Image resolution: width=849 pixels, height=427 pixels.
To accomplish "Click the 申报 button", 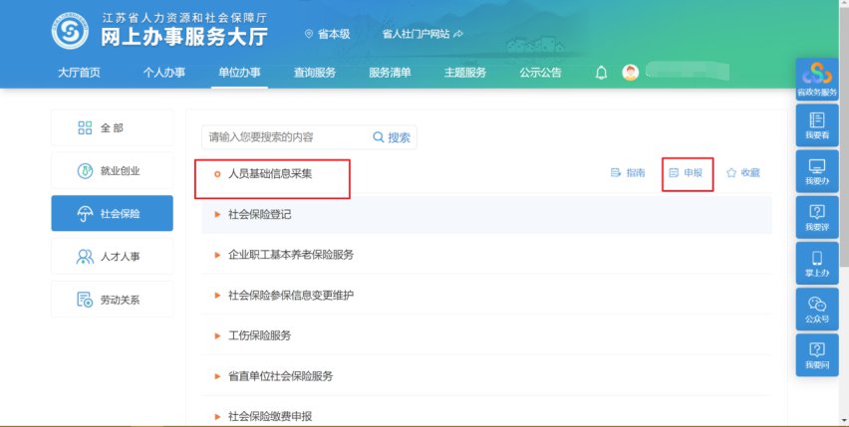I will (687, 173).
